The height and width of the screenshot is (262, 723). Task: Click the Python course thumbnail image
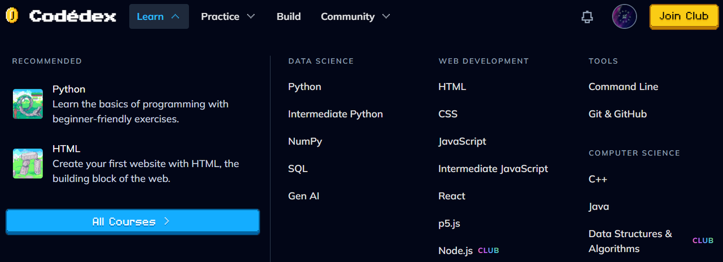(x=28, y=104)
